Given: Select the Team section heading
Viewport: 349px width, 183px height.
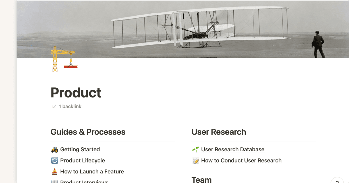Looking at the screenshot, I should coord(201,180).
